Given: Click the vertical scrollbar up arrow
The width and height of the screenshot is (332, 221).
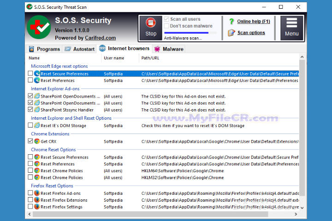Looking at the screenshot, I should coord(302,57).
